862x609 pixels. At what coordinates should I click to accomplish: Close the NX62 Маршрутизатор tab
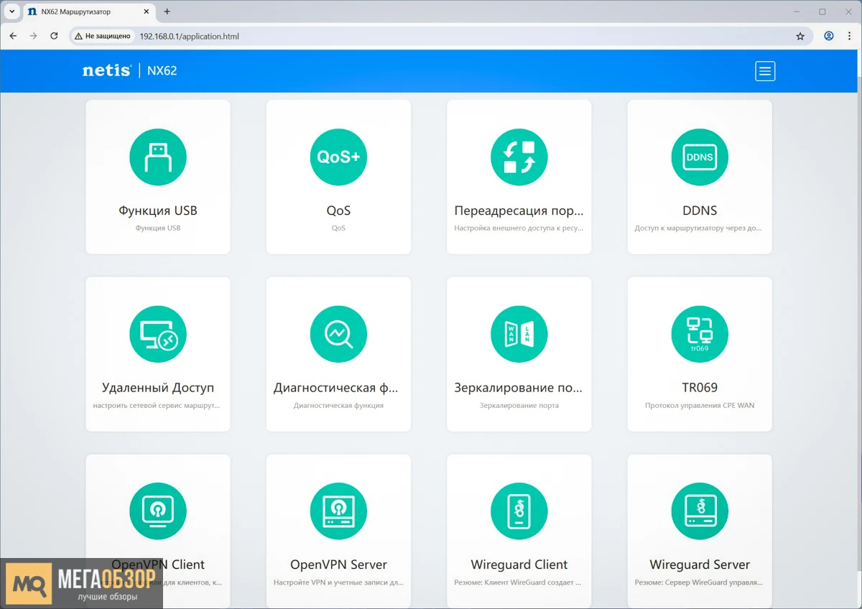tap(147, 11)
